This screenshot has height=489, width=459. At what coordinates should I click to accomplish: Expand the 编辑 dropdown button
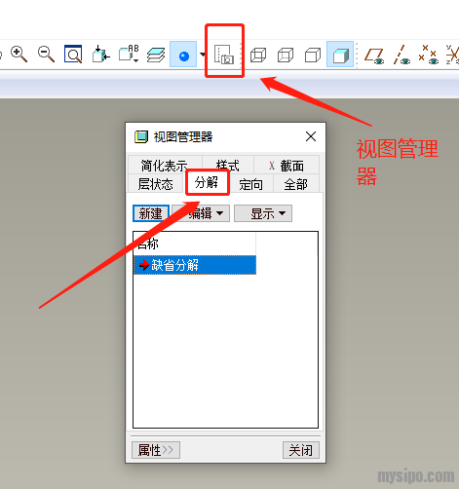tap(201, 213)
